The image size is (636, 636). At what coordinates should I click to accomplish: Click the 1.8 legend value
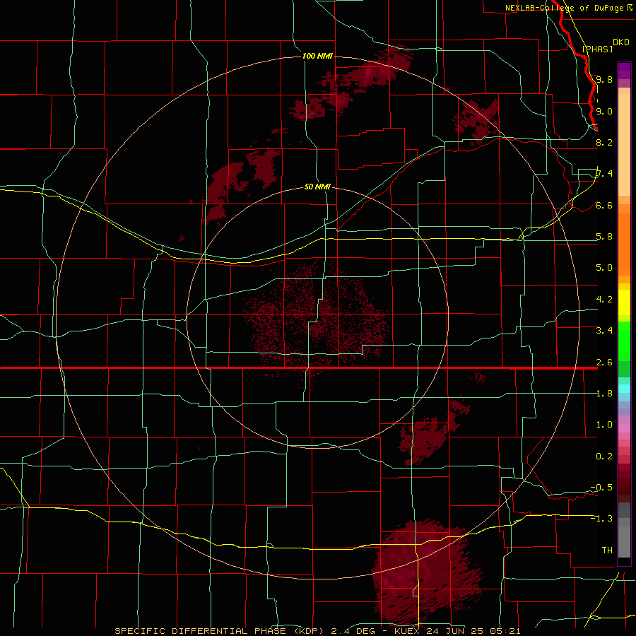[604, 394]
